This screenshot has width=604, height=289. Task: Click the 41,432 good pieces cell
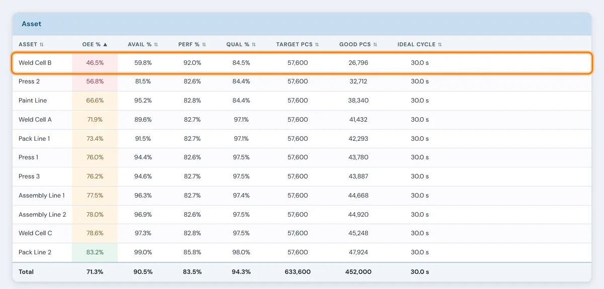358,120
